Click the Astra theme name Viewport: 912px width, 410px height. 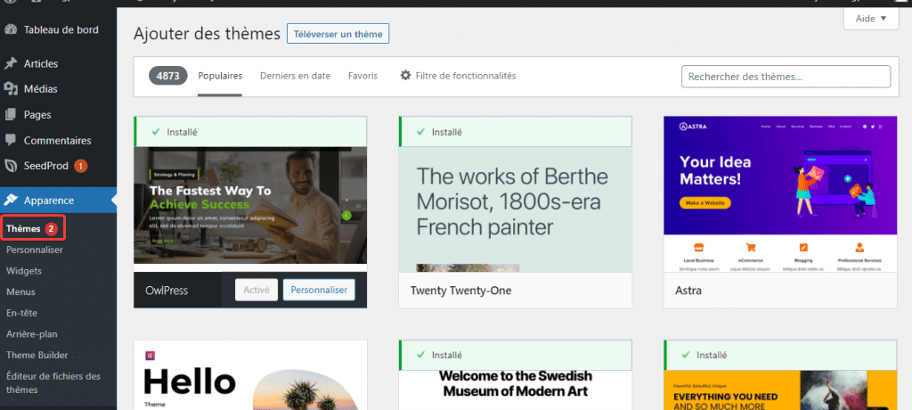click(688, 290)
